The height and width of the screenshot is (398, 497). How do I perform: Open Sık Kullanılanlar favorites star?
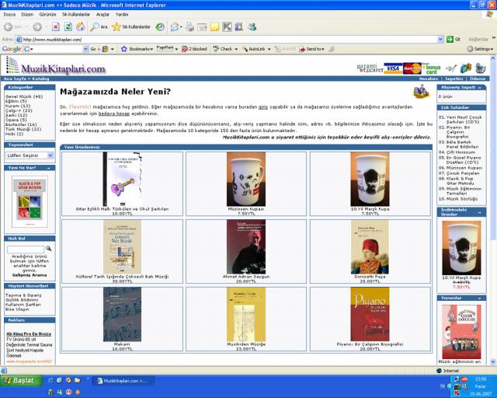coord(131,27)
